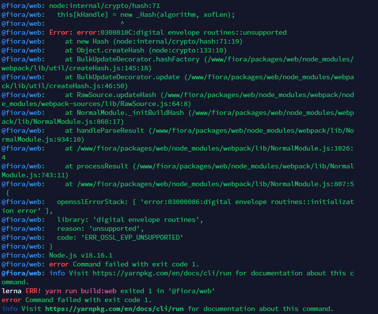Click blue 'info' word on the final line
This screenshot has height=314, width=378.
(x=9, y=309)
